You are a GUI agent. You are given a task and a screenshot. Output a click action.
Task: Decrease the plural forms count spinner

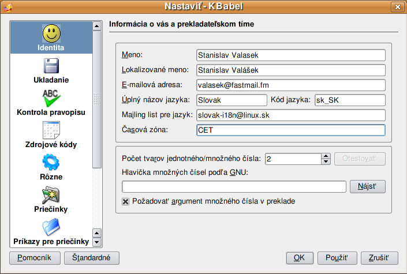pyautogui.click(x=326, y=162)
